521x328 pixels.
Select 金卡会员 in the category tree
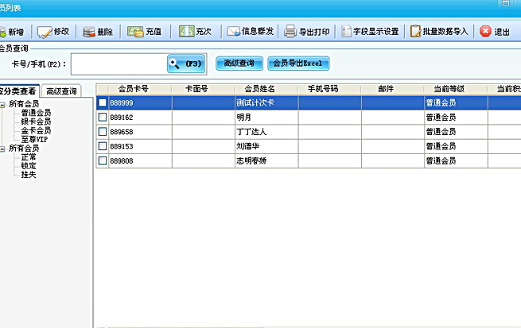point(36,130)
